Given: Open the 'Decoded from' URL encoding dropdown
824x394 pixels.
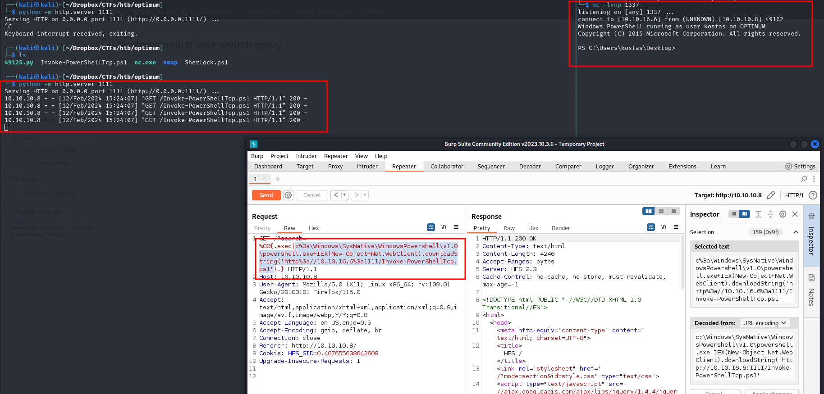Looking at the screenshot, I should point(764,323).
